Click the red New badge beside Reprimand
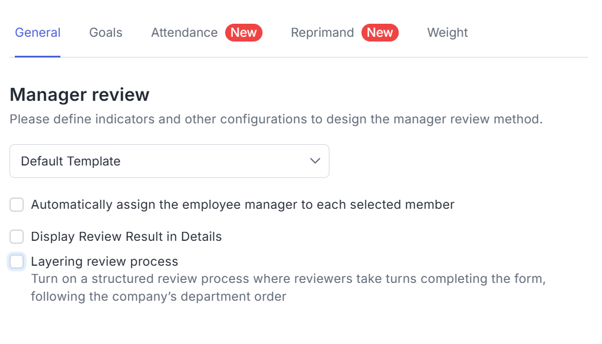The width and height of the screenshot is (602, 344). [380, 33]
